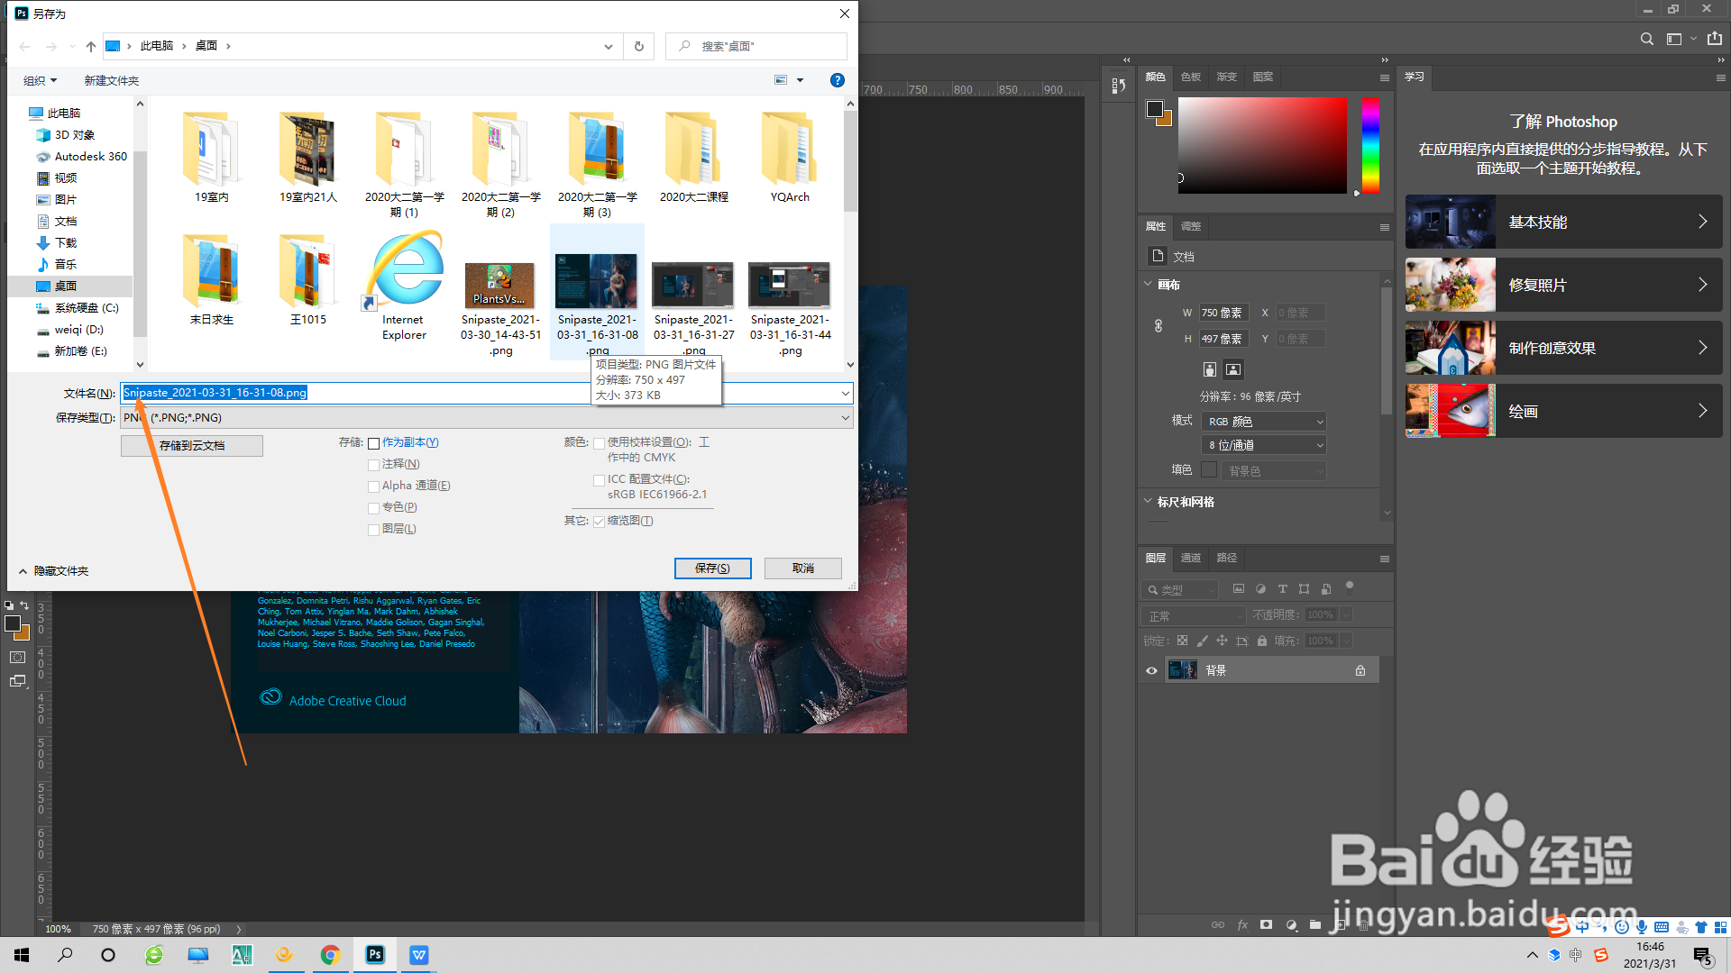Go up one folder level
This screenshot has width=1731, height=973.
click(x=91, y=46)
